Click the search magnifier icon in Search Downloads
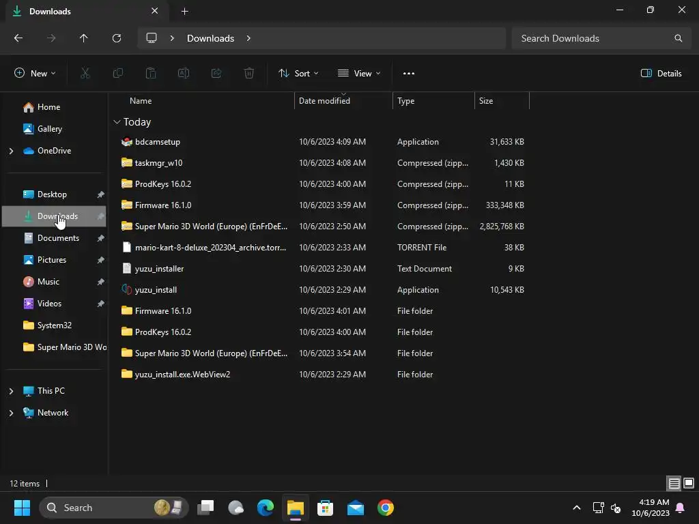 coord(678,38)
